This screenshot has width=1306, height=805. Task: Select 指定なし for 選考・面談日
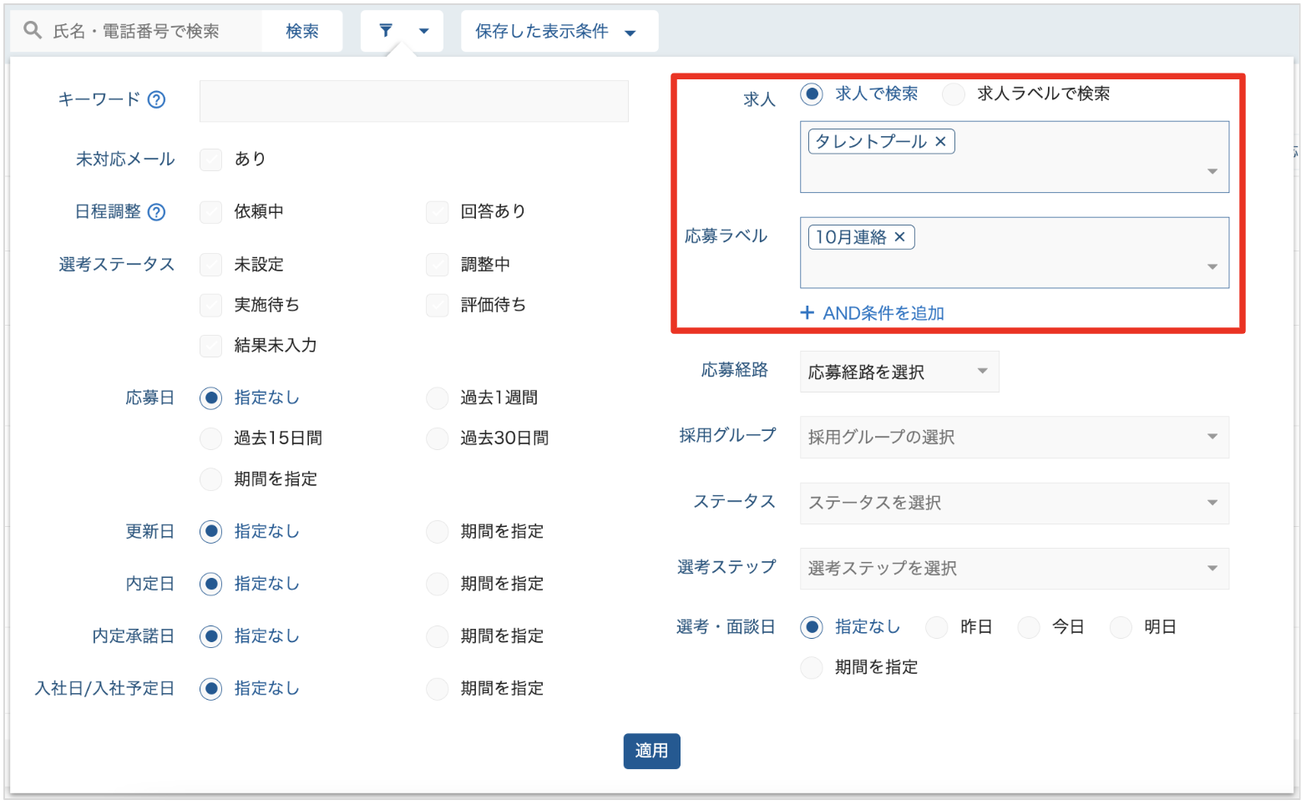[x=812, y=627]
